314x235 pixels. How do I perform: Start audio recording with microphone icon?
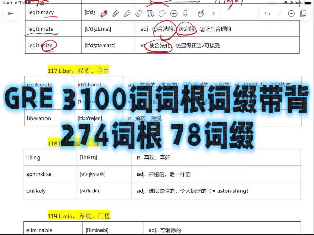pos(186,14)
